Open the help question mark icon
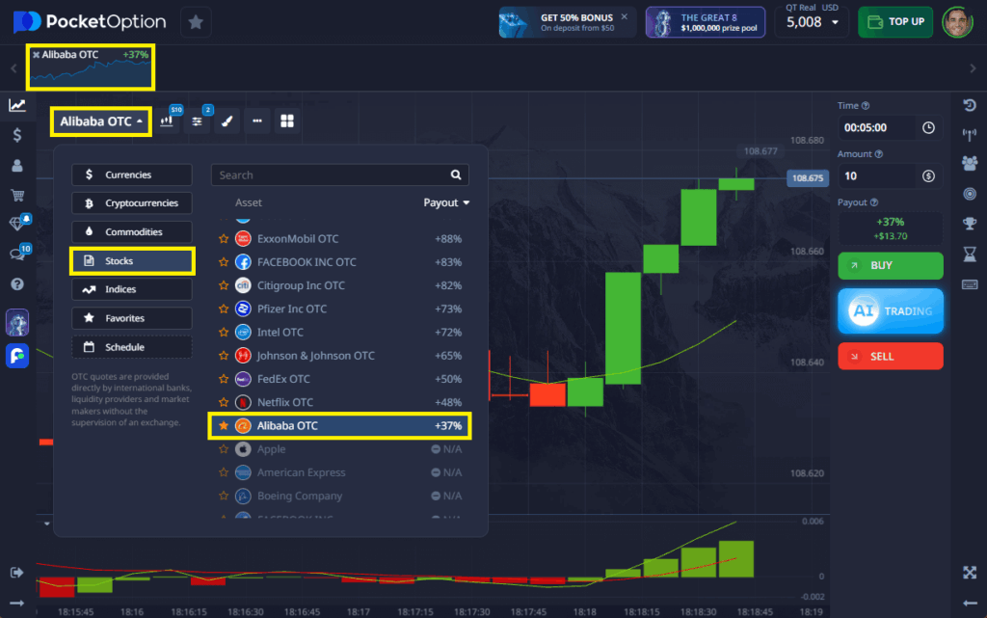The height and width of the screenshot is (618, 987). click(15, 283)
